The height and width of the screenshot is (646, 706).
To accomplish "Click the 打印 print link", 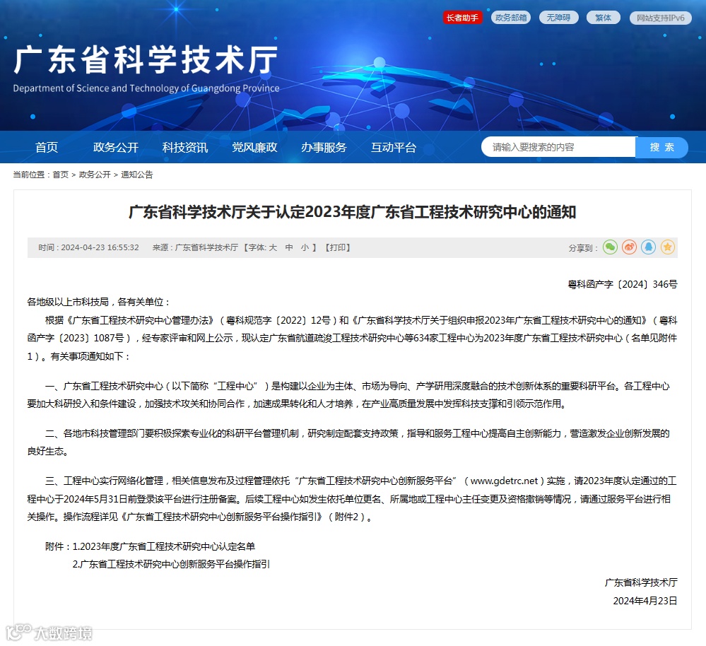I will 338,247.
